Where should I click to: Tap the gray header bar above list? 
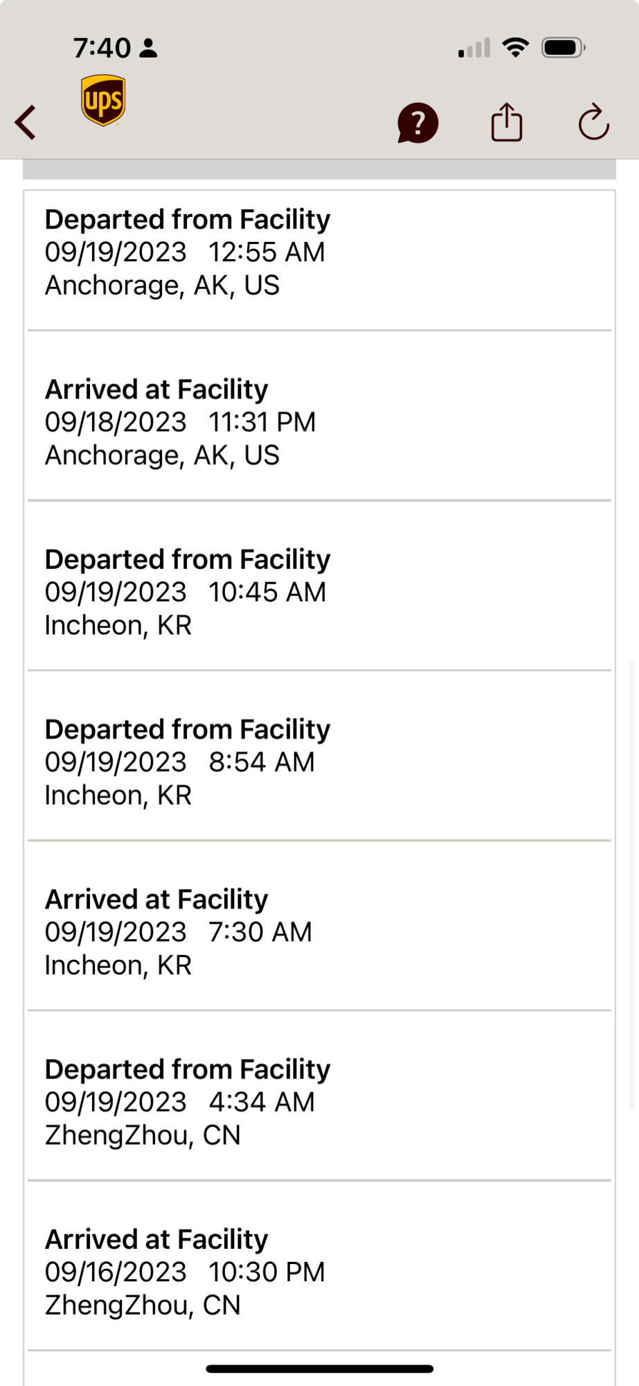(x=319, y=170)
